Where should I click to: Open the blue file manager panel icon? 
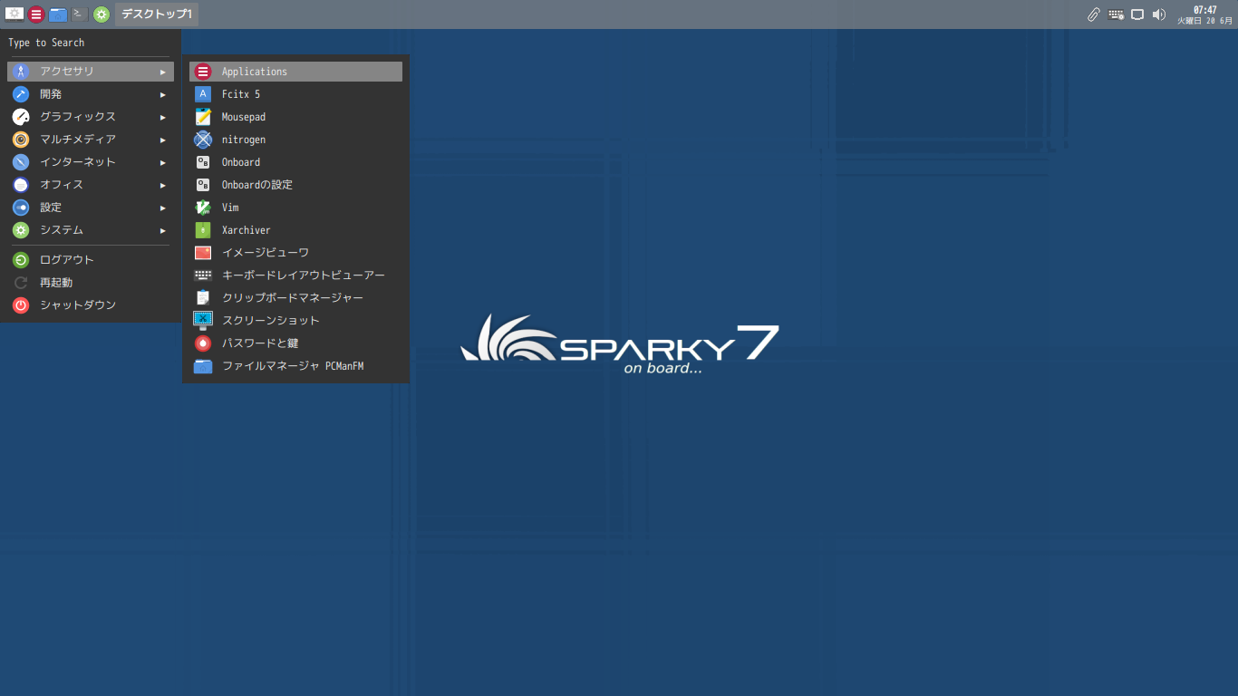58,14
